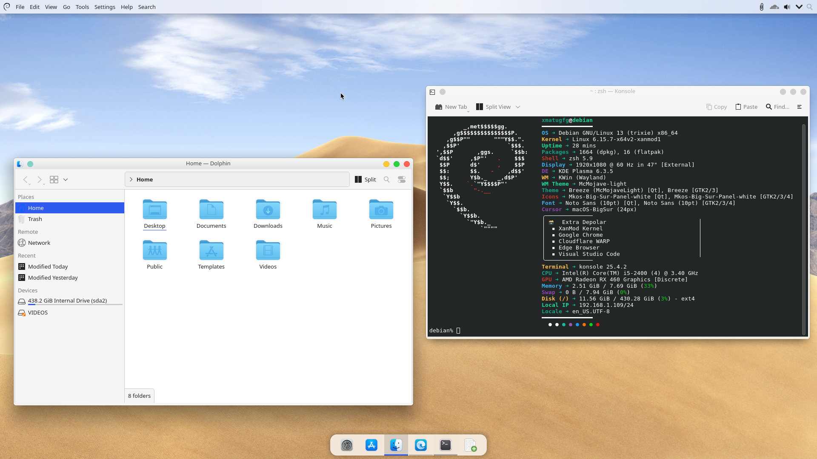The height and width of the screenshot is (459, 817).
Task: Open the Pictures folder icon
Action: pos(381,209)
